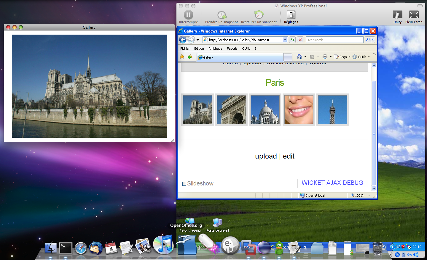Open the Réglages settings icon
The height and width of the screenshot is (260, 427).
click(291, 15)
